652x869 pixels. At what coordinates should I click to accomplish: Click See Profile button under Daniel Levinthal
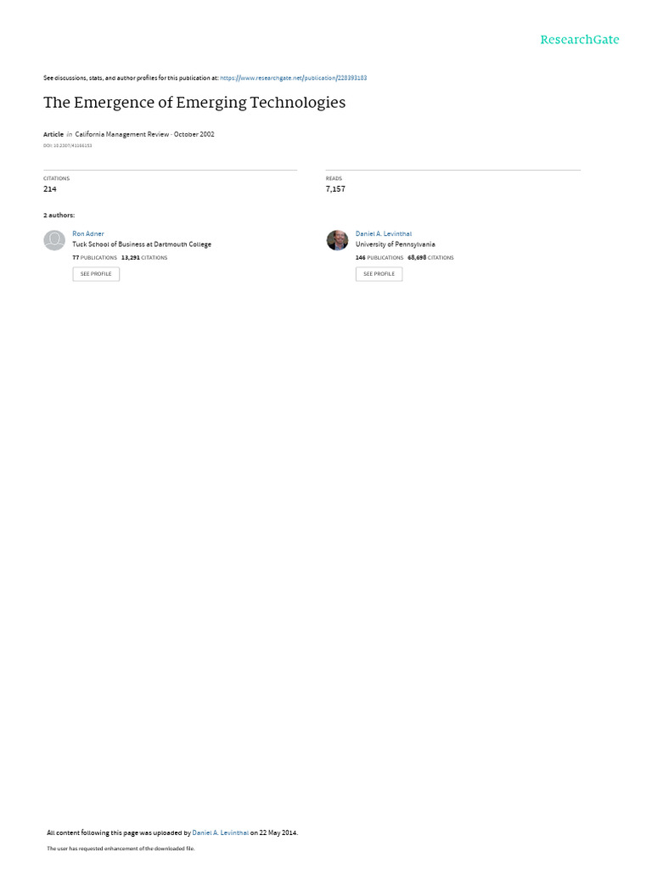tap(379, 274)
